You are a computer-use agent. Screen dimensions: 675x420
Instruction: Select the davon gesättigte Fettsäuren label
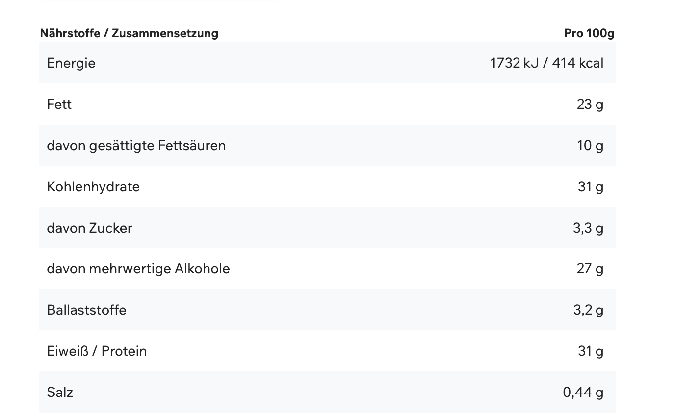[136, 146]
